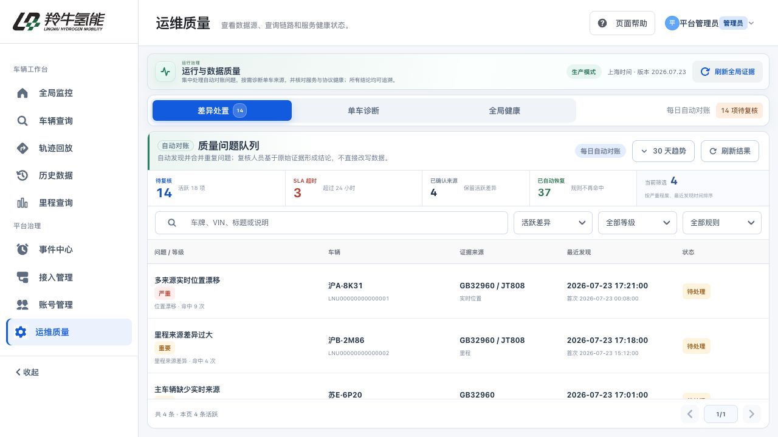Click the 平 user avatar
Viewport: 778px width, 437px height.
[x=672, y=23]
